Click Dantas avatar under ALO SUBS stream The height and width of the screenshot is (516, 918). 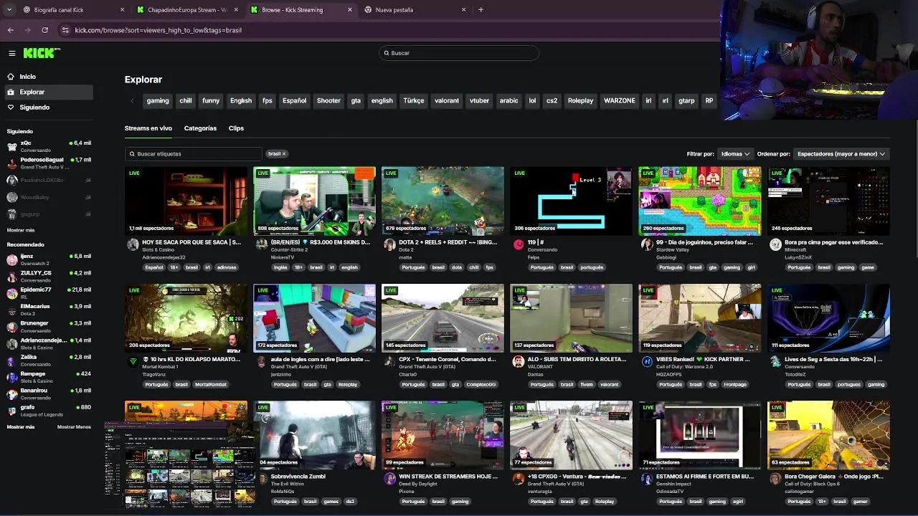(x=519, y=362)
